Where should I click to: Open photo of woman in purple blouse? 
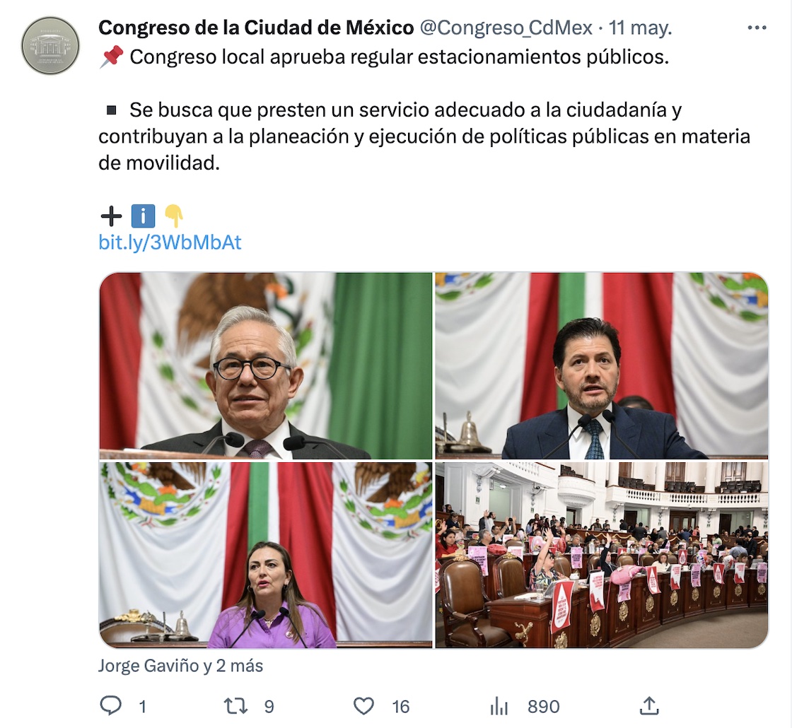click(x=266, y=555)
